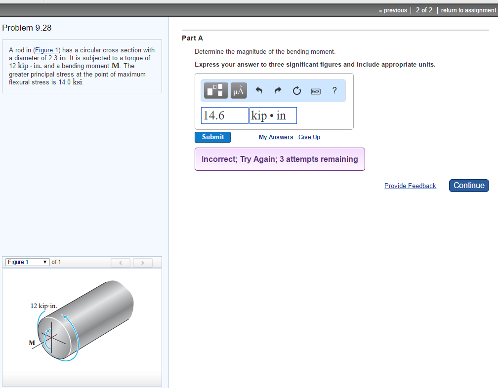Click the redo arrow in answer toolbar
Image resolution: width=498 pixels, height=388 pixels.
click(x=278, y=91)
